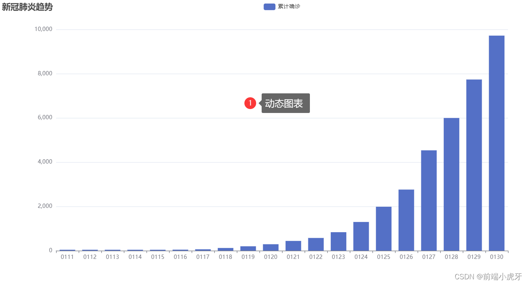The image size is (528, 284).
Task: Click x-axis label 0125
Action: (x=384, y=257)
